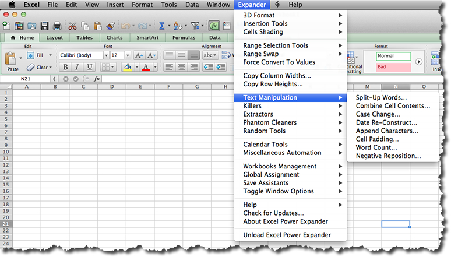
Task: Apply yellow fill color bucket
Action: click(128, 67)
